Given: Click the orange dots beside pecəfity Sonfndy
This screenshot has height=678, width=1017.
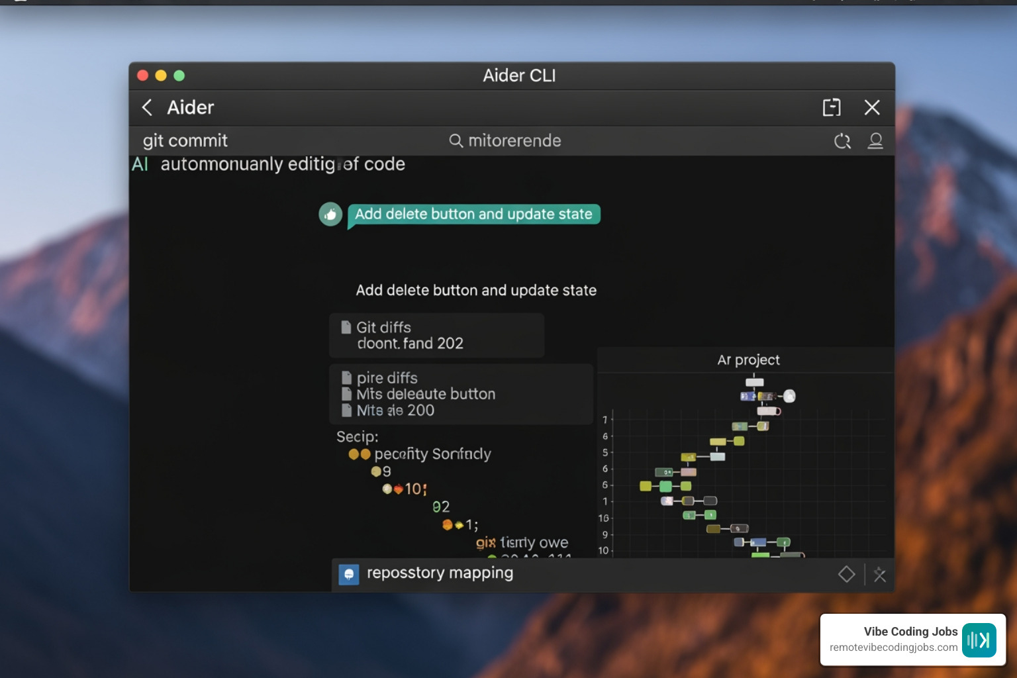Looking at the screenshot, I should [360, 454].
